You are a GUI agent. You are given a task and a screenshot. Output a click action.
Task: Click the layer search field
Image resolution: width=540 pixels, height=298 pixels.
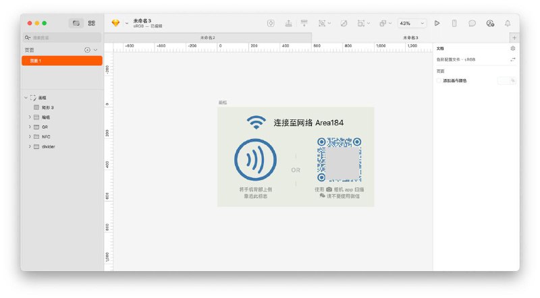[62, 38]
